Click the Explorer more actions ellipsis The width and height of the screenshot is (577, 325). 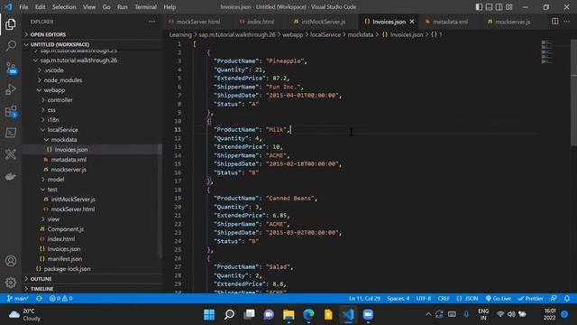coord(151,22)
